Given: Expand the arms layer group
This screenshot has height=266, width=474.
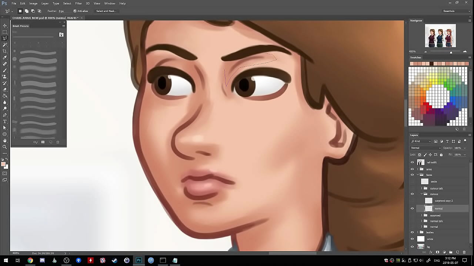Looking at the screenshot, I should point(418,169).
